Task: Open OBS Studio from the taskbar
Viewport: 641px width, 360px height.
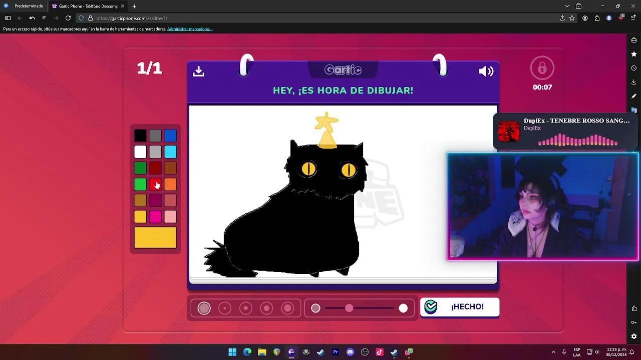Action: click(x=365, y=352)
